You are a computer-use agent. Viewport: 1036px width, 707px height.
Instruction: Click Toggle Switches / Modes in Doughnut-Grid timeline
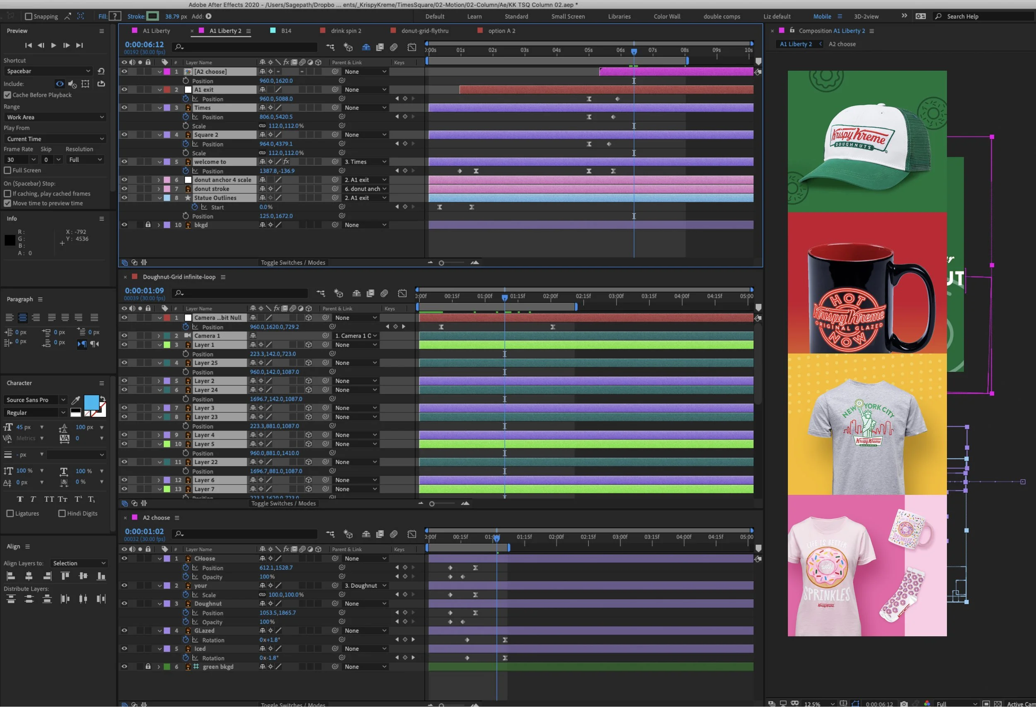pos(283,504)
